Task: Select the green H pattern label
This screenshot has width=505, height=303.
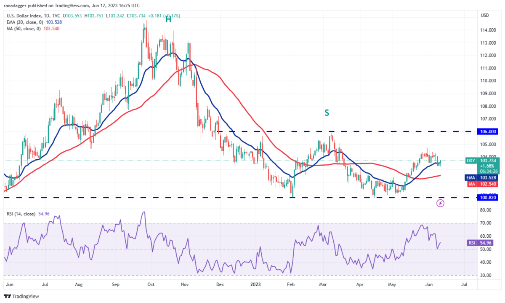Action: (x=168, y=19)
